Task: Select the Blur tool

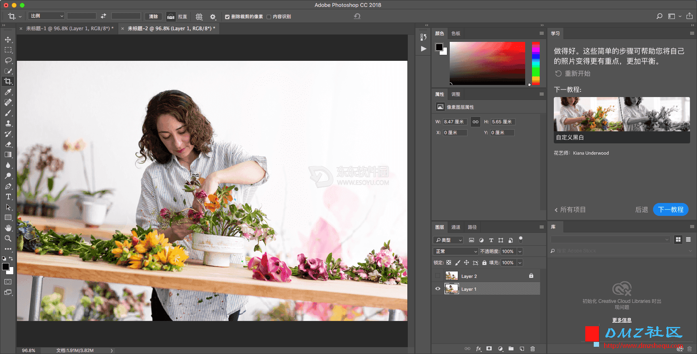Action: click(8, 165)
